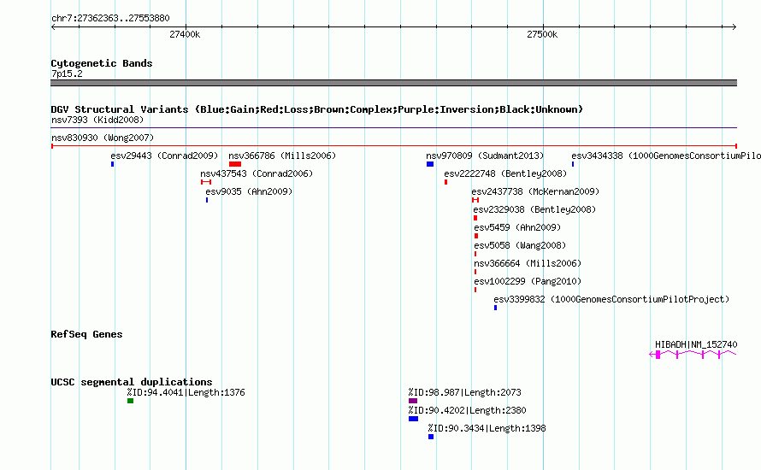Screen dimensions: 761x470
Task: Click the magenta HIBADH gene model glyph
Action: pyautogui.click(x=693, y=355)
